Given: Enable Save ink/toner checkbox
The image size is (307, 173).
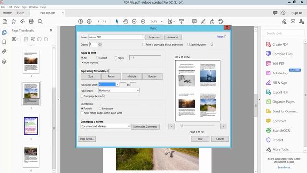Looking at the screenshot, I should 189,45.
